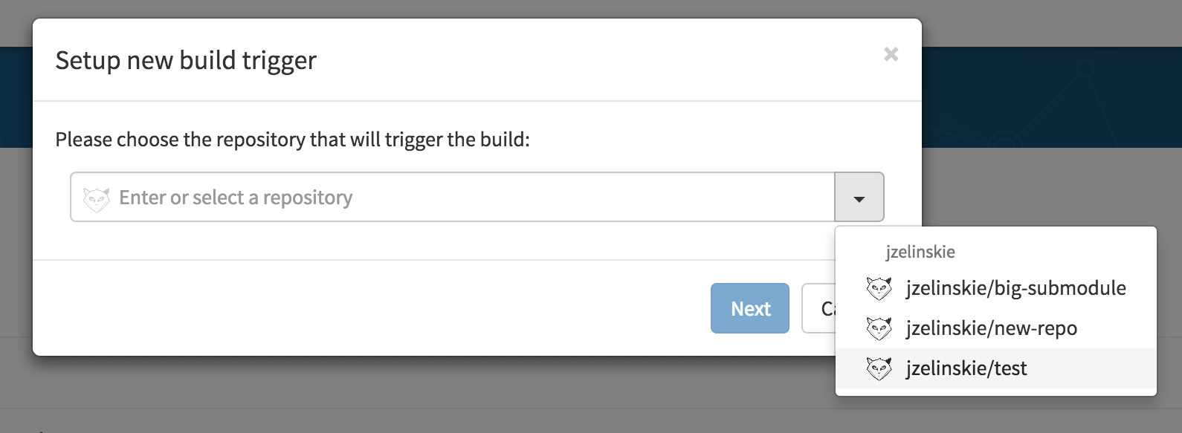Toggle the repository dropdown caret button
Viewport: 1182px width, 433px height.
[859, 197]
